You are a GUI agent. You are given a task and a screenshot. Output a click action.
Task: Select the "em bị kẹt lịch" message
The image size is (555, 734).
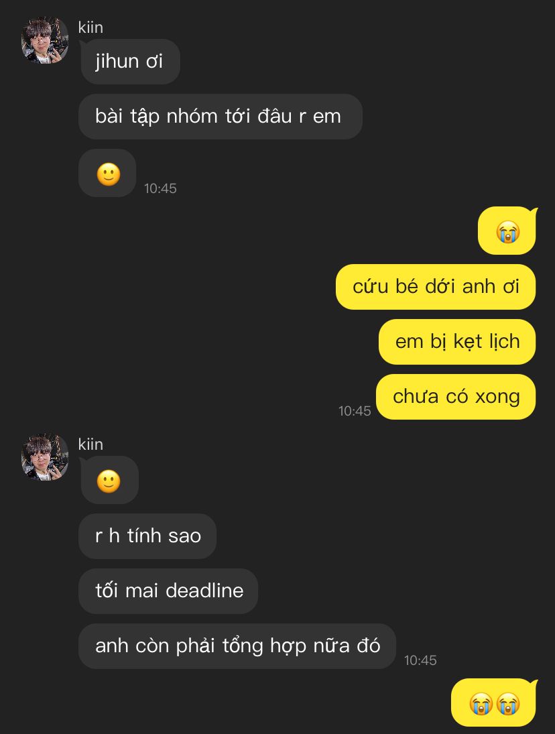tap(456, 342)
